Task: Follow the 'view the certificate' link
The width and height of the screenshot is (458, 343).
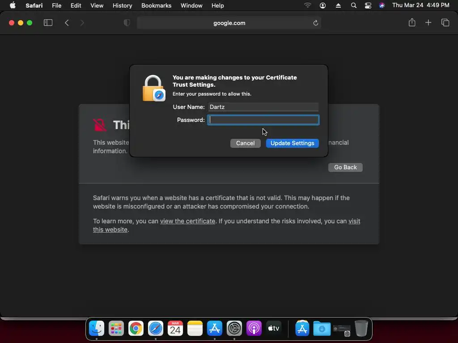Action: pyautogui.click(x=187, y=221)
